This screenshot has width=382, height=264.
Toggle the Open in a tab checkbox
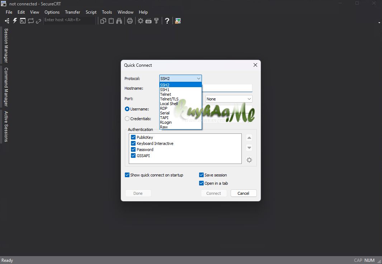coord(201,183)
